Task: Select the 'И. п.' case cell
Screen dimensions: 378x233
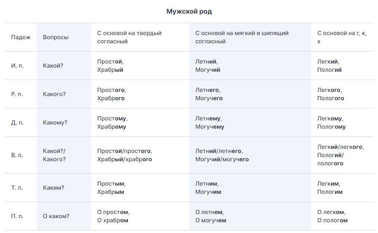Action: [x=17, y=66]
